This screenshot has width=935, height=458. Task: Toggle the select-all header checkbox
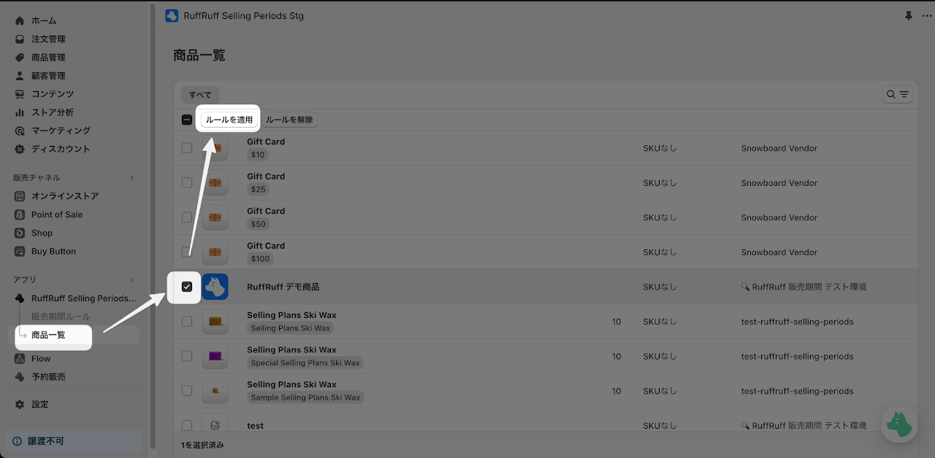(187, 120)
